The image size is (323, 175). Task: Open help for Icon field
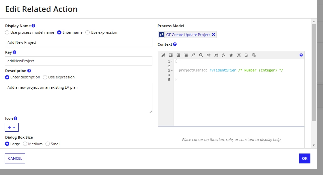tap(16, 118)
